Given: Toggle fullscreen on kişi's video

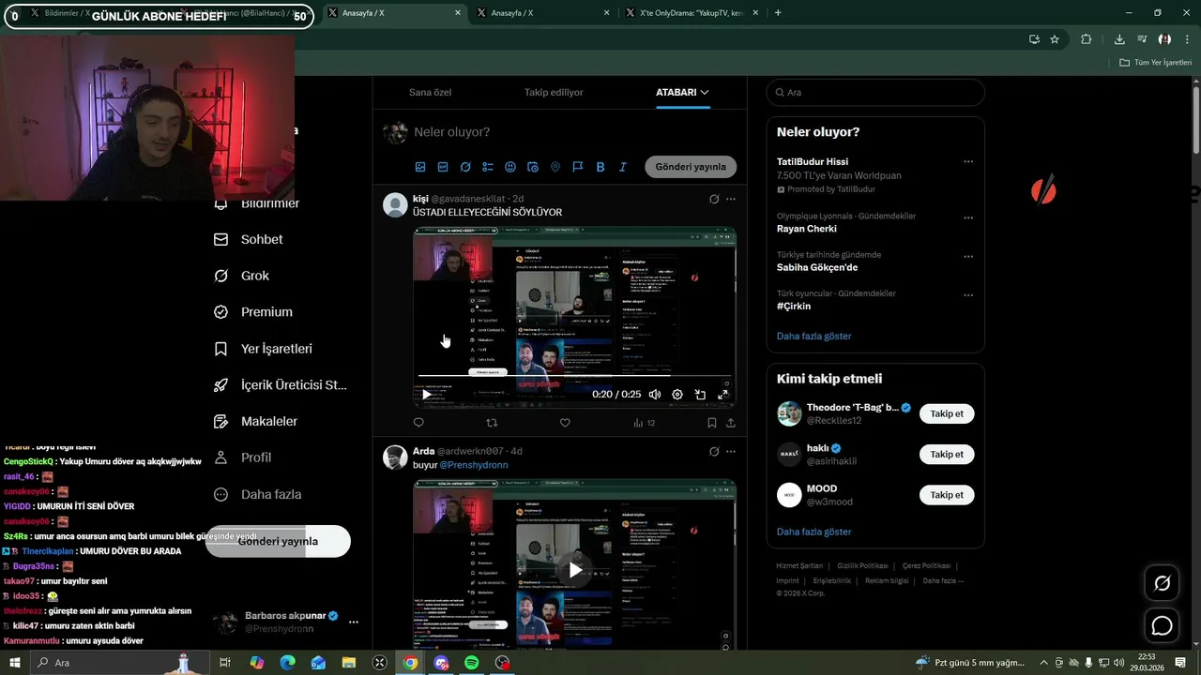Looking at the screenshot, I should coord(722,395).
